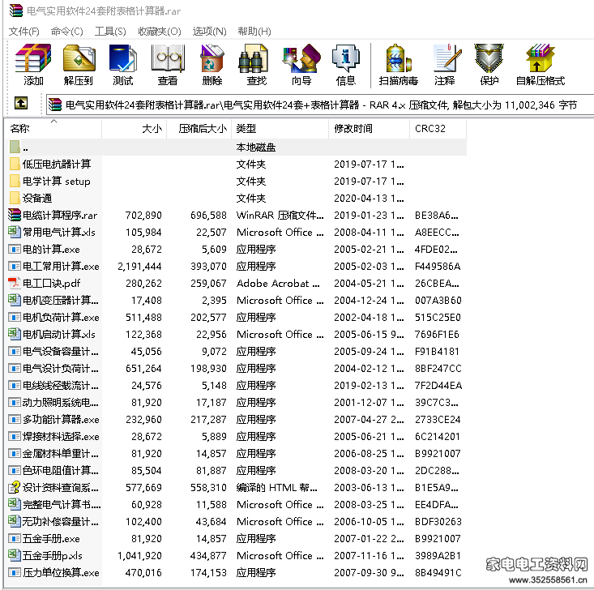The image size is (594, 590).
Task: Click 压力单位换算.exe application icon
Action: pyautogui.click(x=15, y=572)
